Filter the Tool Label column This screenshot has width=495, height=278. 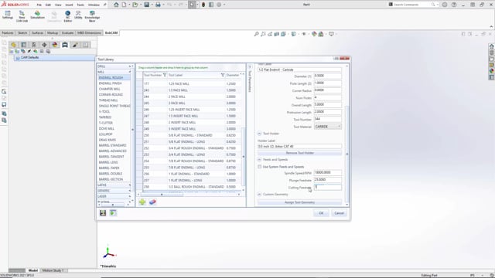coord(223,75)
